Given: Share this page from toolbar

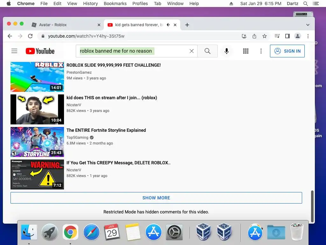Looking at the screenshot, I should click(x=254, y=36).
